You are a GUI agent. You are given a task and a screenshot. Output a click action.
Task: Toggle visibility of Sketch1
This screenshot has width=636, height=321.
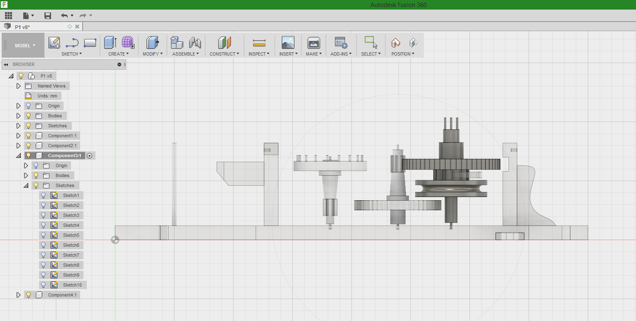point(43,195)
